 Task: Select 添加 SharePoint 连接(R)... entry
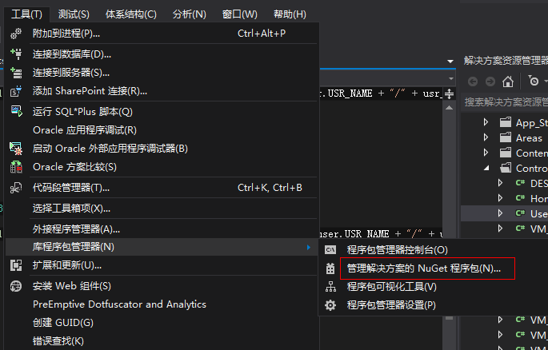click(161, 91)
